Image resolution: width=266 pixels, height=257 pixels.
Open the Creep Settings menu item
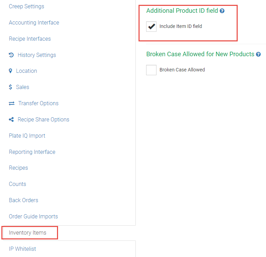click(27, 6)
